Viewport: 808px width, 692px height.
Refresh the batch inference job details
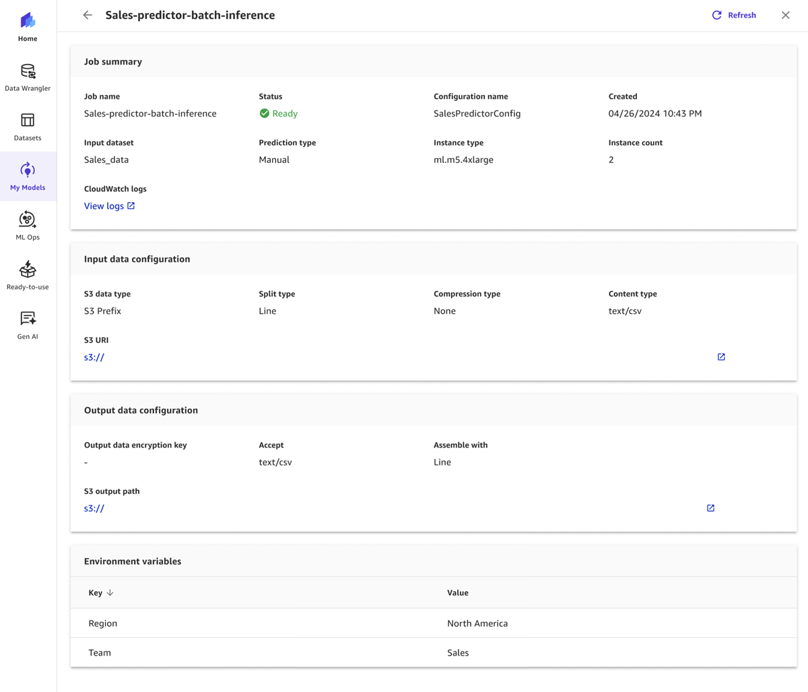pos(733,14)
